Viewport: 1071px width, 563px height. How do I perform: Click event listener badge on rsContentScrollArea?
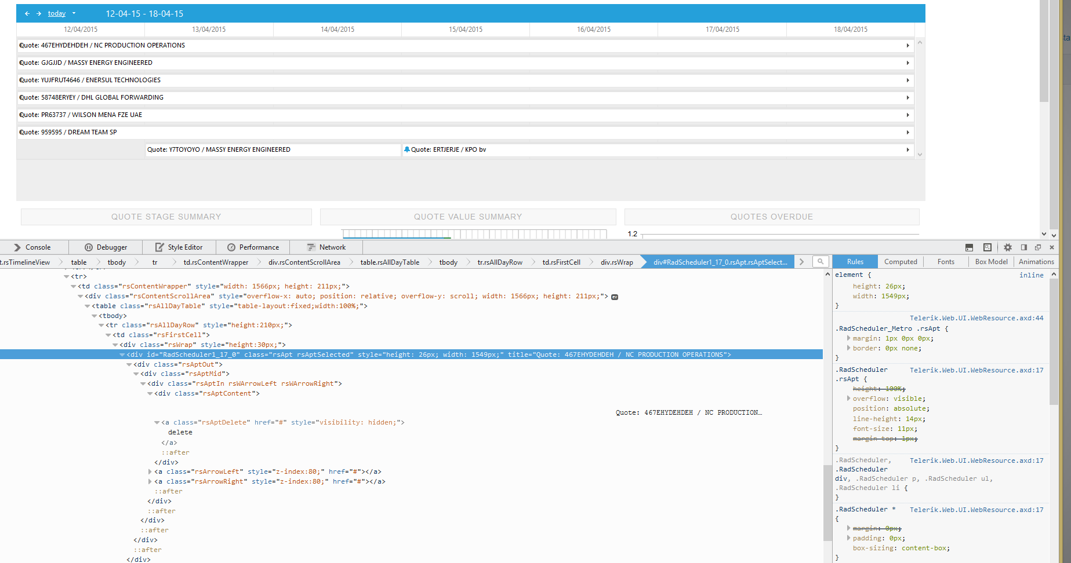tap(615, 297)
